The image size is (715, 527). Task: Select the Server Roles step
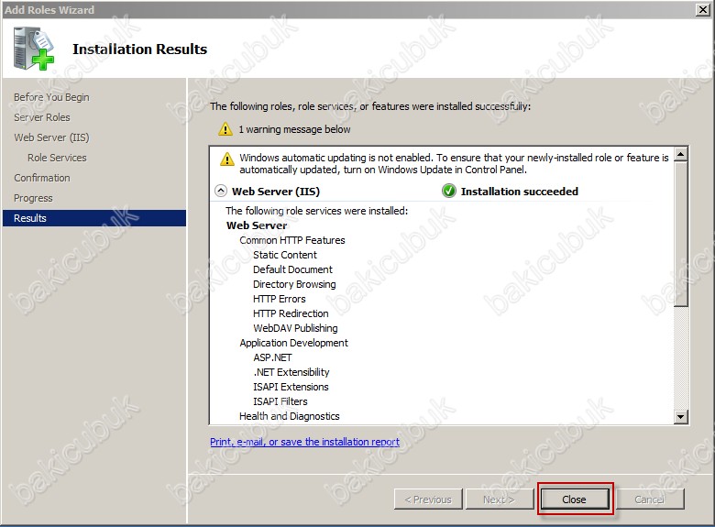pyautogui.click(x=42, y=117)
